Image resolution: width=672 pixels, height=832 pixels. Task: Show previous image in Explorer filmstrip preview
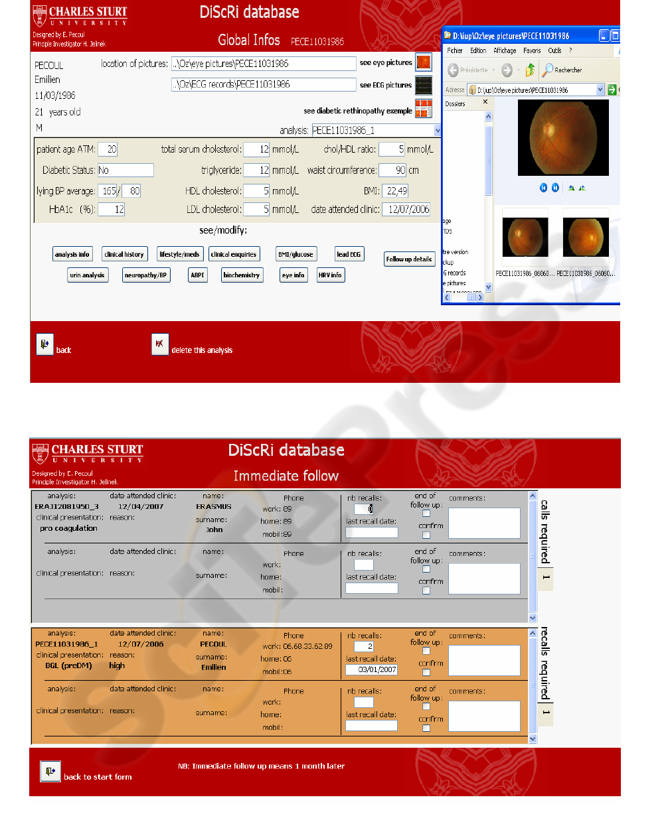pyautogui.click(x=543, y=188)
